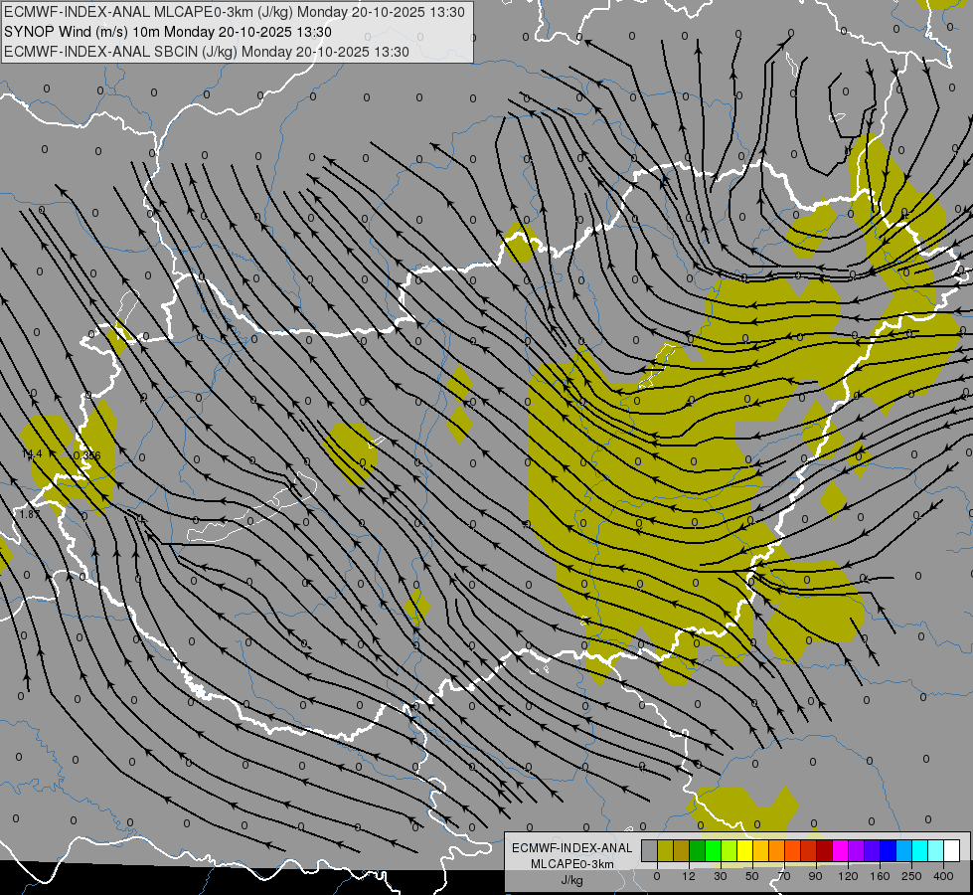Click the legend label 250
The image size is (973, 895).
click(911, 876)
